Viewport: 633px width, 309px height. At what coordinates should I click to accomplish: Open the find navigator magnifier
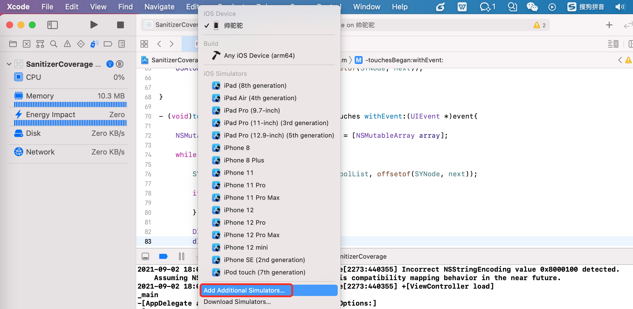54,44
